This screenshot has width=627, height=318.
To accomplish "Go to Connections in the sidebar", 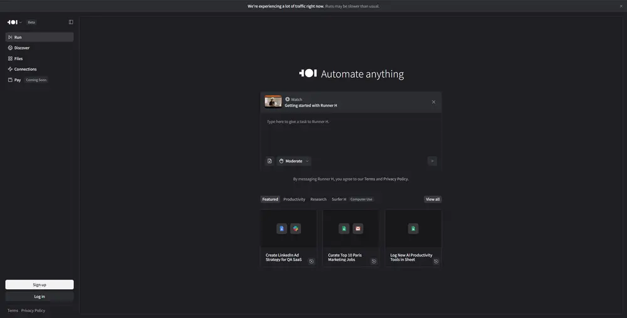I will coord(25,69).
